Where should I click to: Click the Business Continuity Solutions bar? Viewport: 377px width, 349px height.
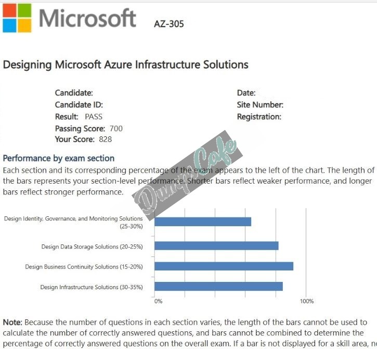224,266
